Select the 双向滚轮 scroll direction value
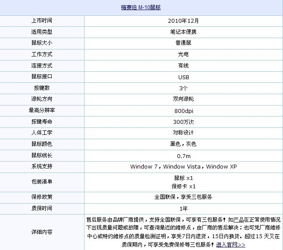 tap(183, 99)
